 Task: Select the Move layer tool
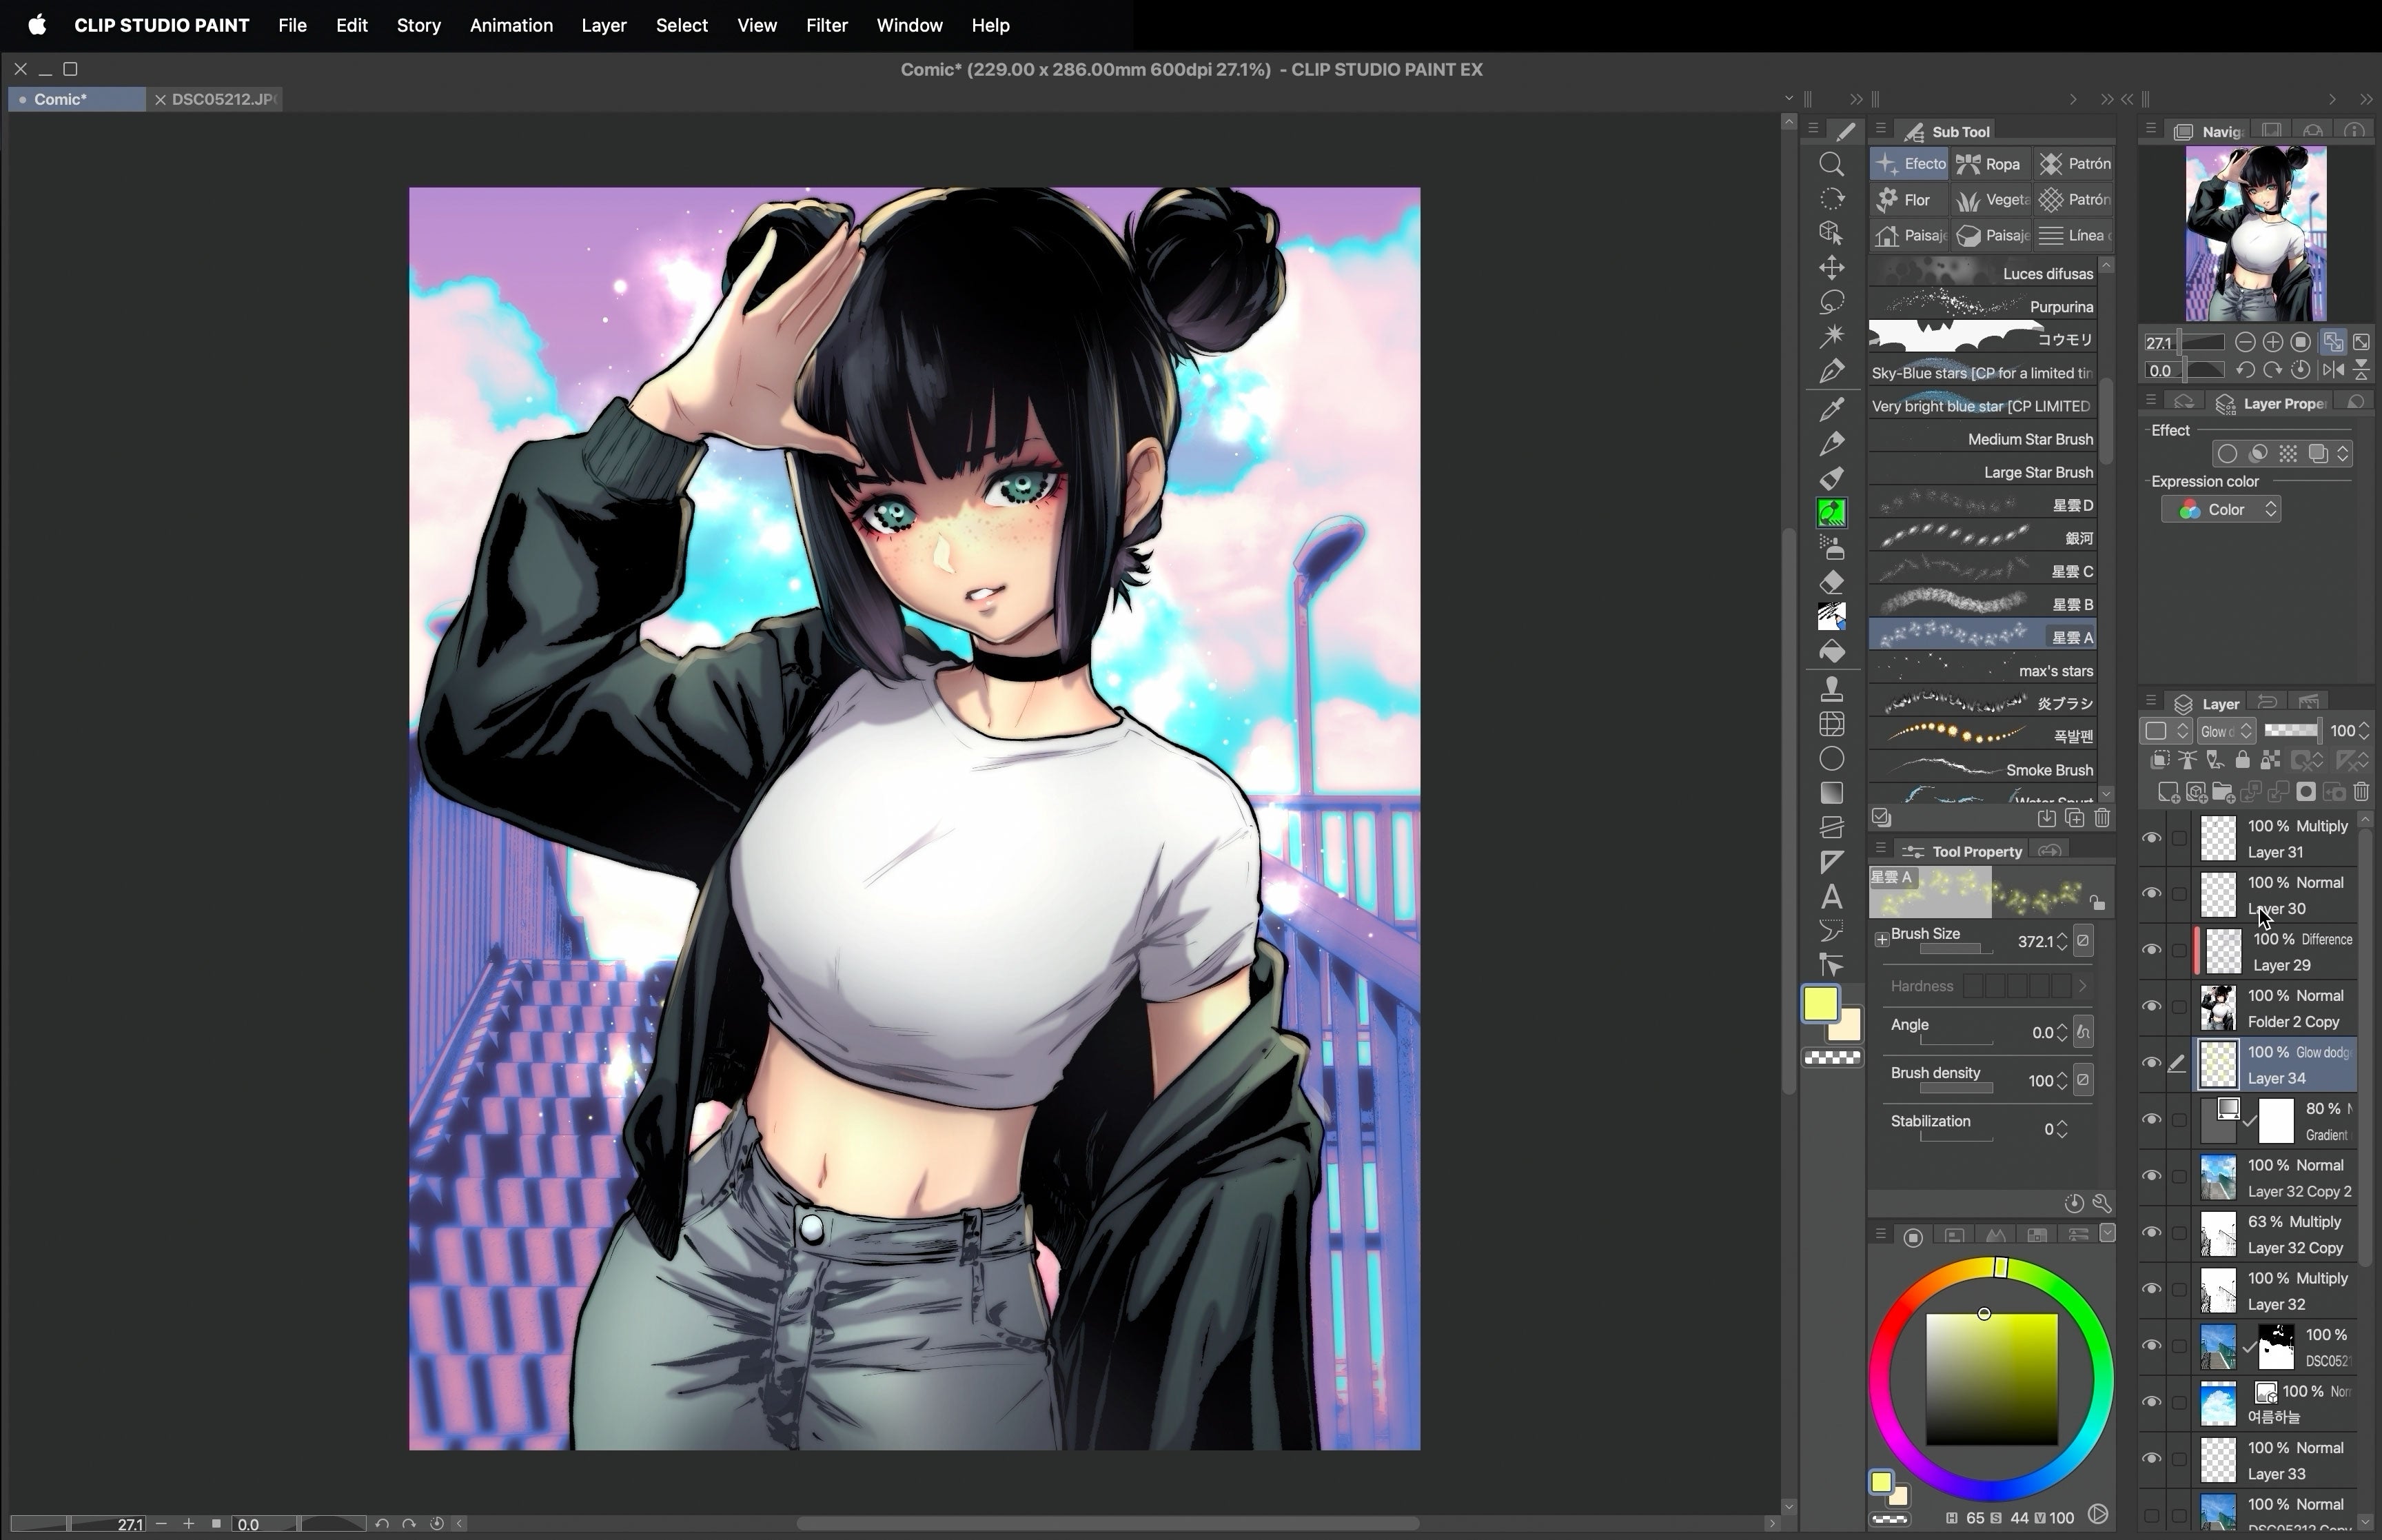tap(1831, 267)
